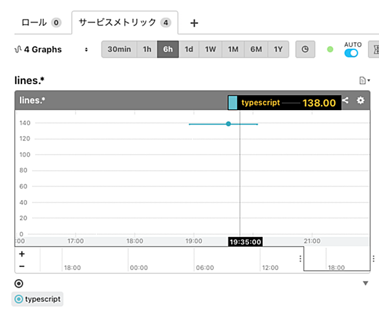Select the サービスメトリック tab
This screenshot has height=320, width=379.
[x=125, y=23]
